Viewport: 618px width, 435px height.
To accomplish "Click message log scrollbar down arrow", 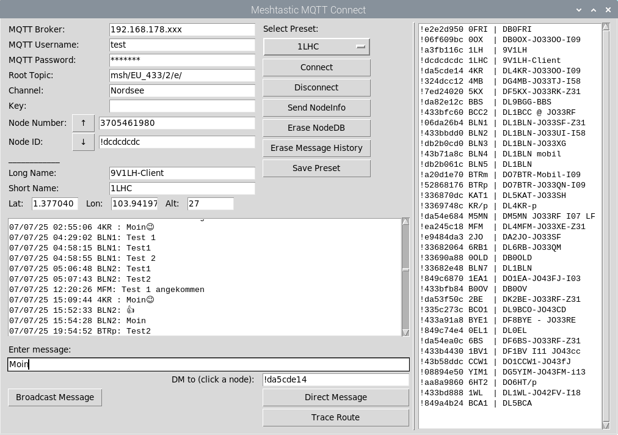I will [x=405, y=332].
